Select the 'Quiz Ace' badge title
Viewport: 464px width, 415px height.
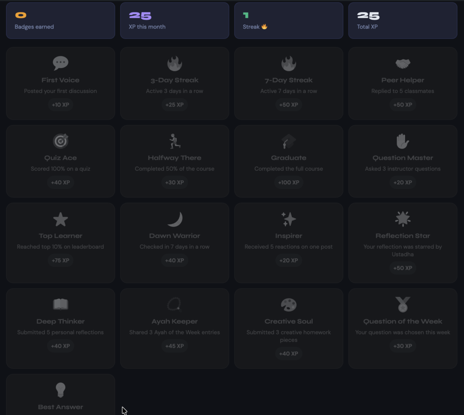point(60,158)
